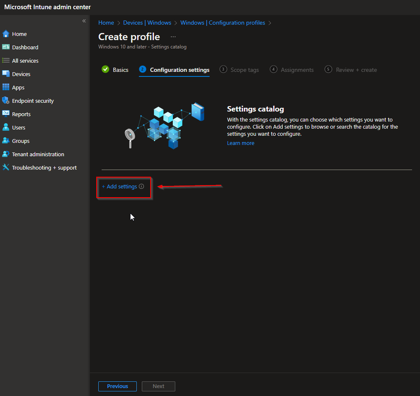420x396 pixels.
Task: Open Tenant administration in the sidebar
Action: (38, 154)
